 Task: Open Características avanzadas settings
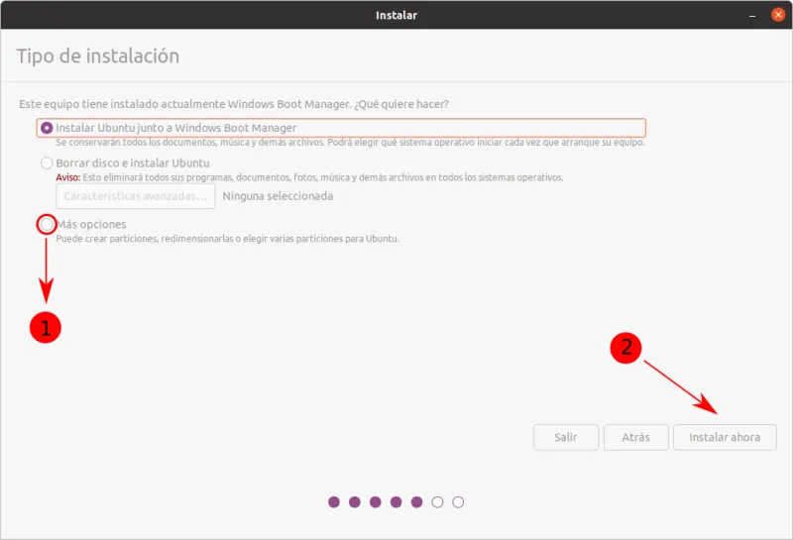pos(136,196)
